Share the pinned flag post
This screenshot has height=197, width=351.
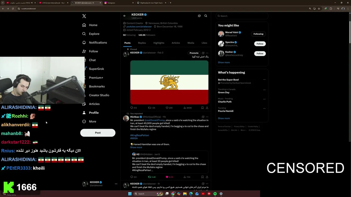click(x=207, y=108)
